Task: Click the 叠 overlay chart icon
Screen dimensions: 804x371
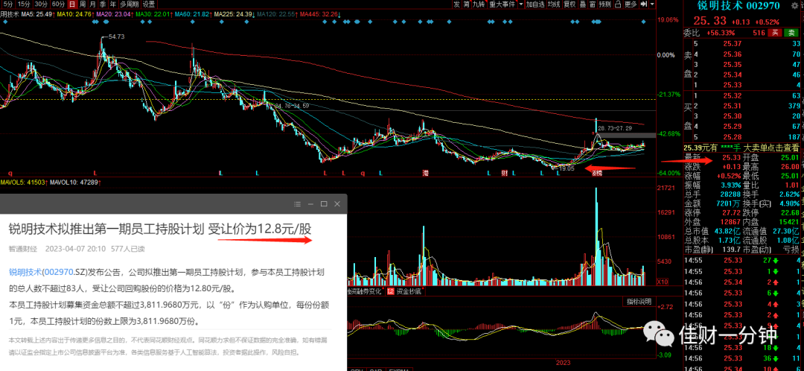Action: (583, 4)
